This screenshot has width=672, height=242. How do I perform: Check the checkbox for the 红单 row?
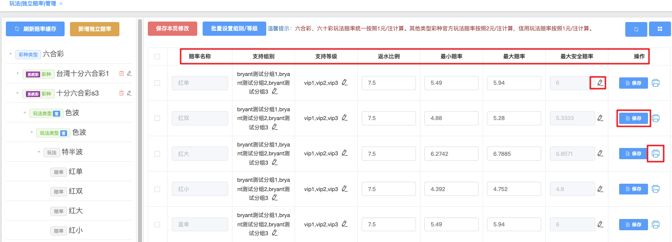pos(157,83)
